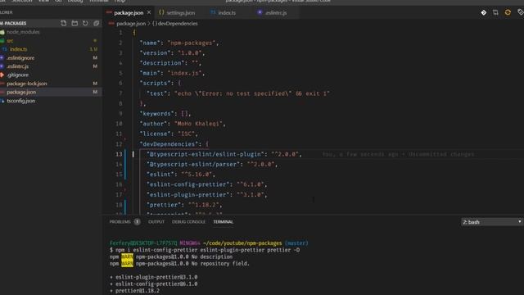
Task: Collapse the src folder
Action: pyautogui.click(x=10, y=40)
